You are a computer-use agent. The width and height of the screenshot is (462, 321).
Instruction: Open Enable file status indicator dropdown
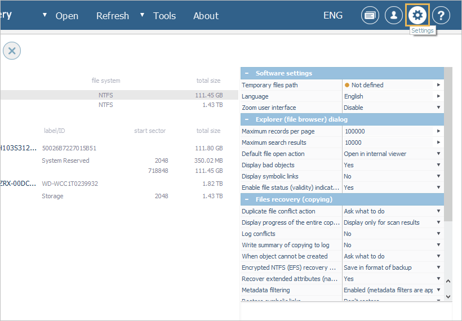pos(438,188)
